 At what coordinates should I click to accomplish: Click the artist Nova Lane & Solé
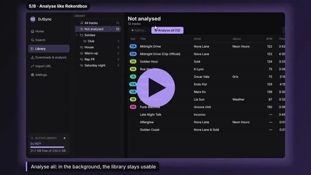pos(206,130)
